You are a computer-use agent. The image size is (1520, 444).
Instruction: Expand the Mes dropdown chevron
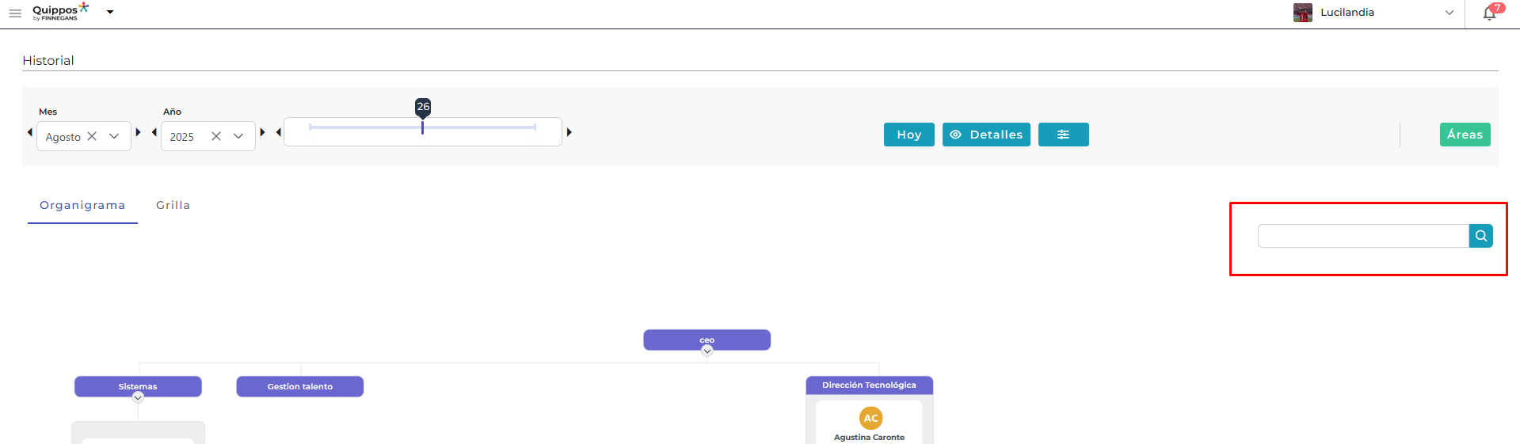click(x=114, y=136)
